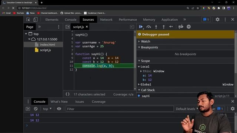Select the inspect element picker icon
237x133 pixels.
[x=28, y=20]
